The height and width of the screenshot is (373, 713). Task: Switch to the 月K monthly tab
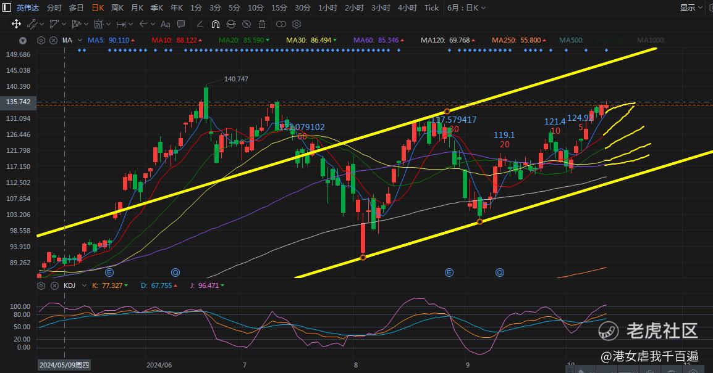click(x=137, y=8)
